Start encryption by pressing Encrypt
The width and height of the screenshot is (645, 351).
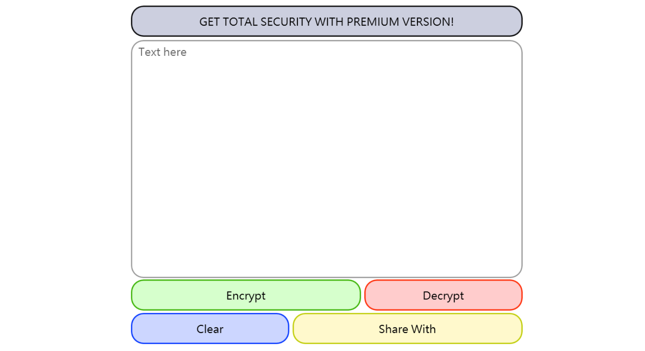246,295
